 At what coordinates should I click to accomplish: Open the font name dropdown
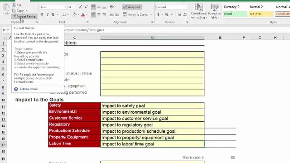tap(65, 7)
